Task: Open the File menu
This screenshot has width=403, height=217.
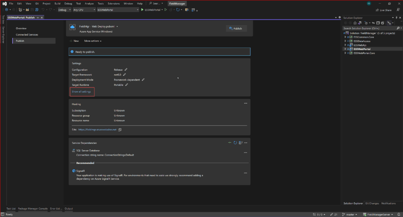Action: coord(11,4)
